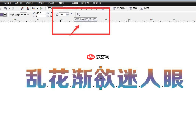Click the 转换 toolbar button
Image resolution: width=196 pixels, height=114 pixels.
(x=133, y=8)
